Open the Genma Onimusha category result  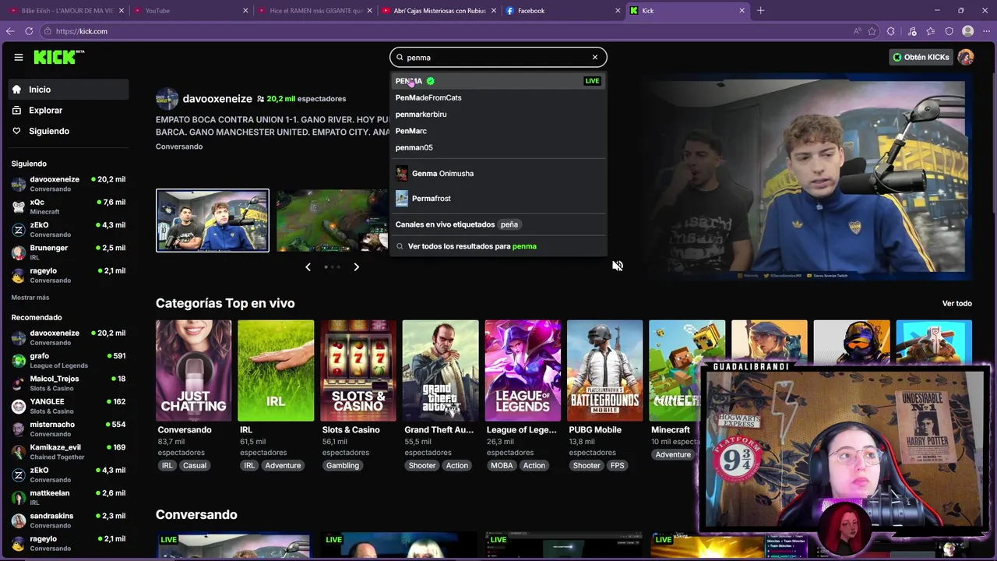(x=498, y=174)
